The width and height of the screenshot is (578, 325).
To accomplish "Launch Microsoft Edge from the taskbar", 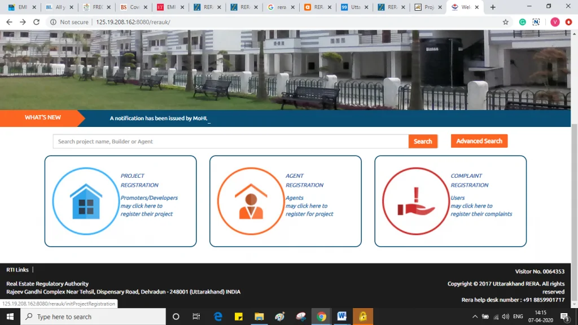I will (218, 317).
